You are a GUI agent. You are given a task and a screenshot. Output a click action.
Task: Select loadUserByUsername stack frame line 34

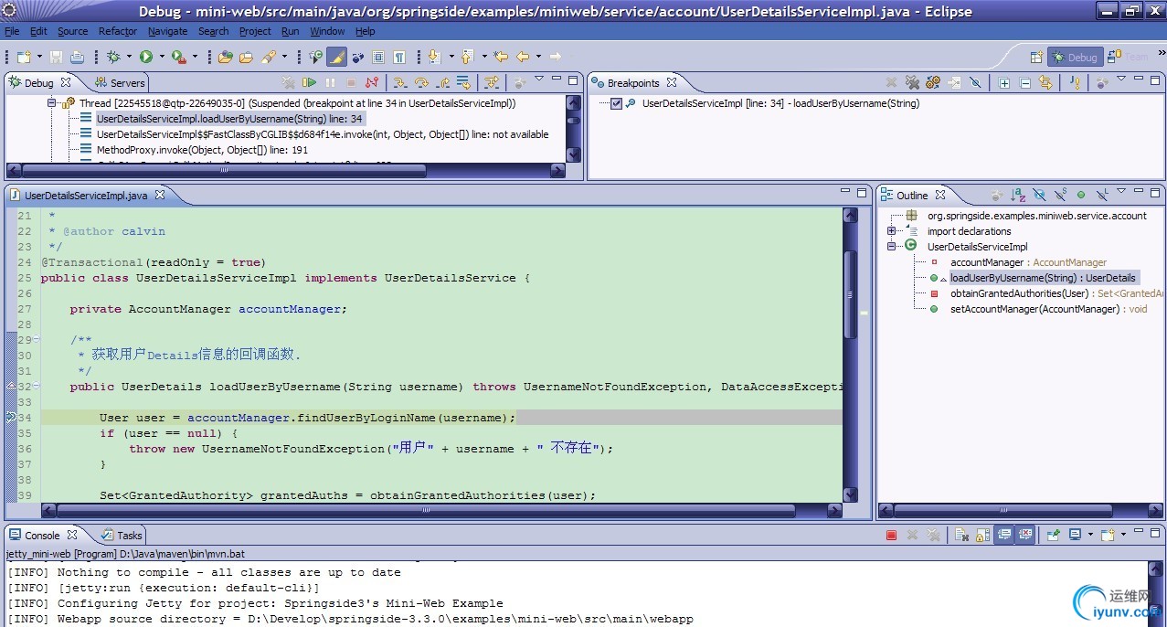click(229, 119)
